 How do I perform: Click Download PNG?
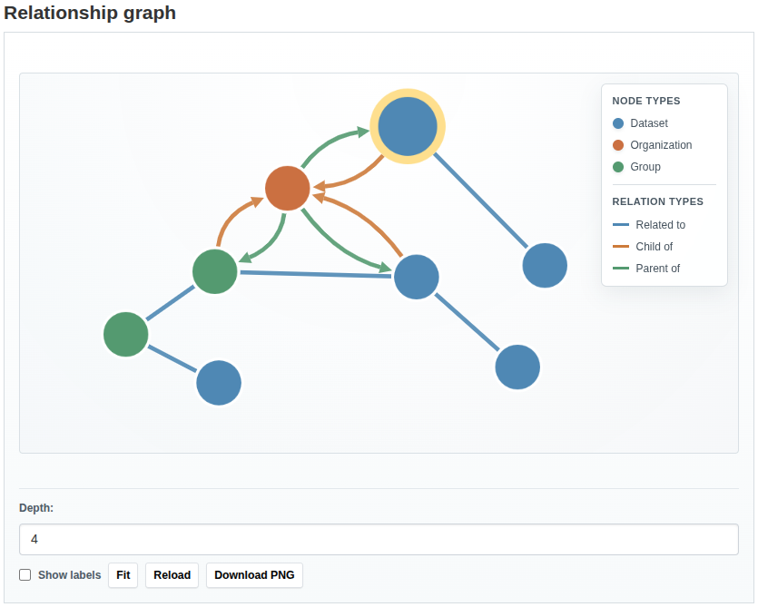point(254,575)
